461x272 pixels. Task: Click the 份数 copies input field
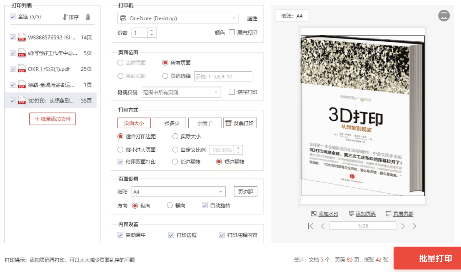pos(140,33)
